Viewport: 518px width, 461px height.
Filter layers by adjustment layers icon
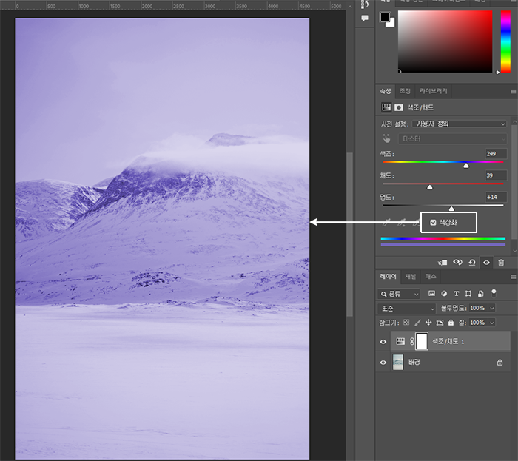444,293
